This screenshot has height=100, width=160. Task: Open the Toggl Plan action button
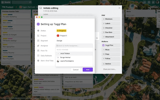coord(111,45)
